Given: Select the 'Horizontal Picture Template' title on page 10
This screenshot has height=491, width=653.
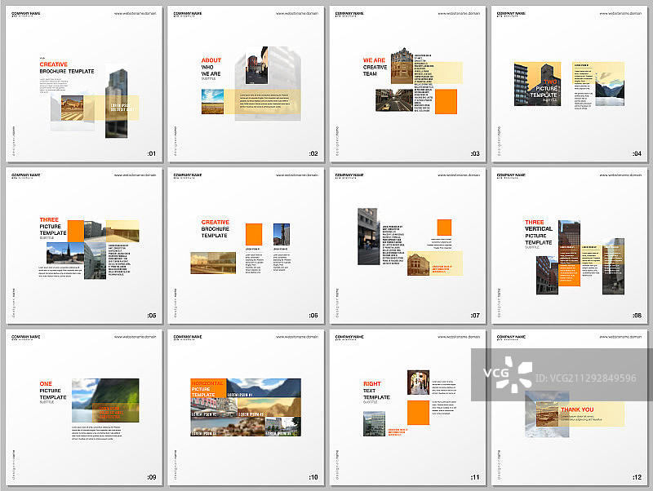Looking at the screenshot, I should tap(207, 389).
